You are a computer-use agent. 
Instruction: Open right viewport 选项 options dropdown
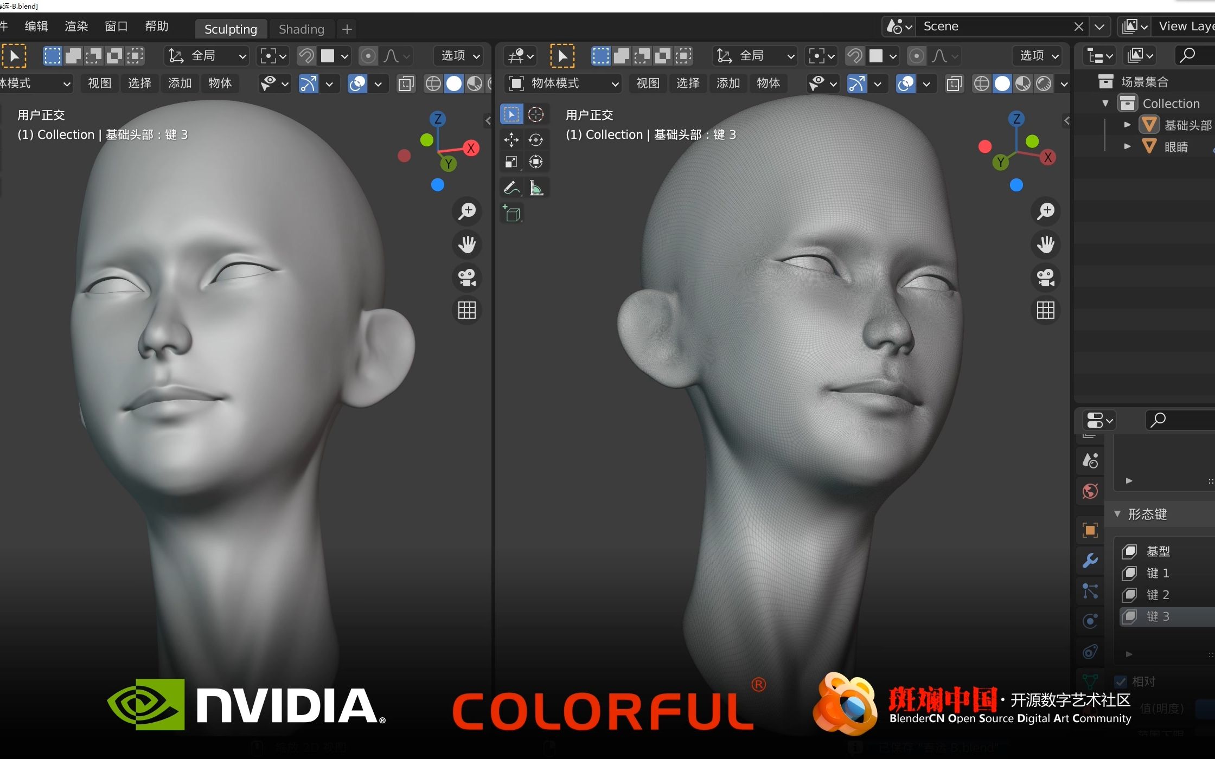(x=1037, y=56)
